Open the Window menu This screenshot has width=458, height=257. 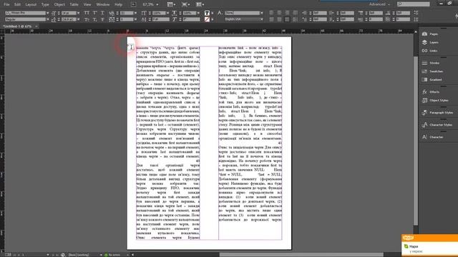click(x=103, y=4)
